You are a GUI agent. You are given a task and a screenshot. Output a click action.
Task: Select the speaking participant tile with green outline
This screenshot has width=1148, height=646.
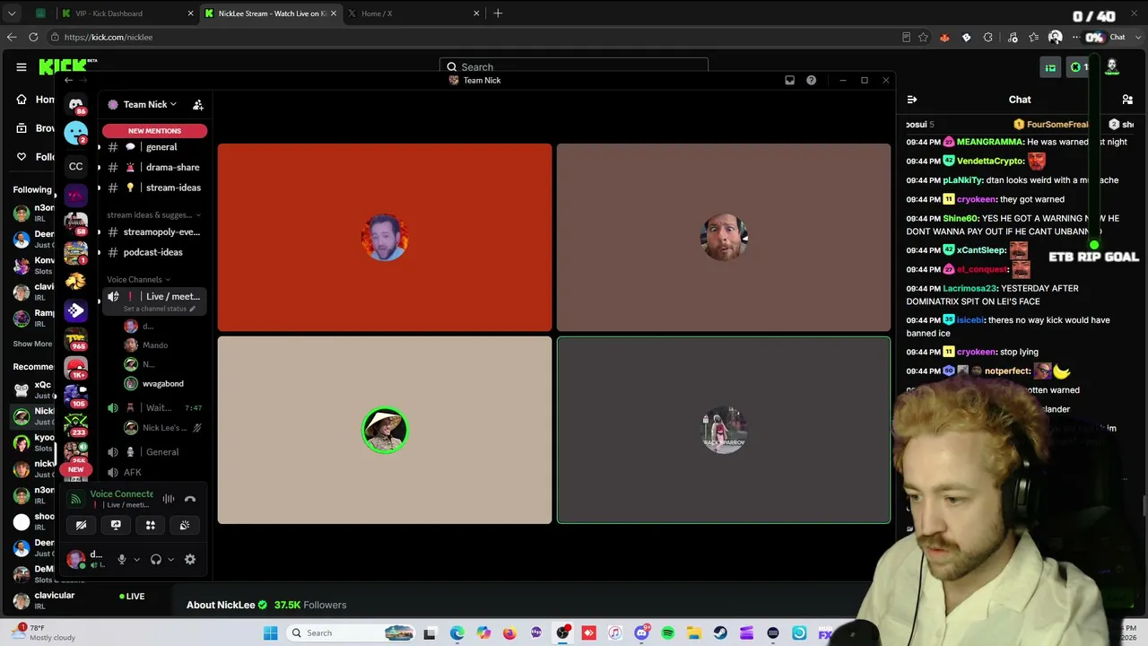click(x=724, y=430)
